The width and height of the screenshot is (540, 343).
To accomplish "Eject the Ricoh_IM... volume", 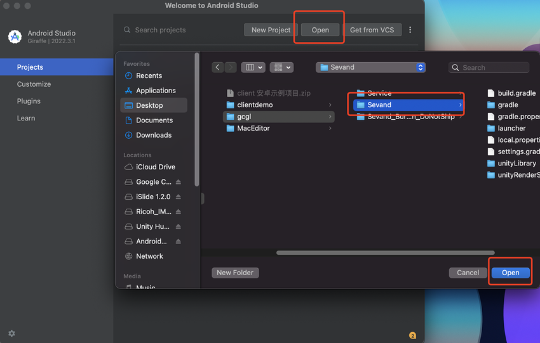I will [x=179, y=212].
